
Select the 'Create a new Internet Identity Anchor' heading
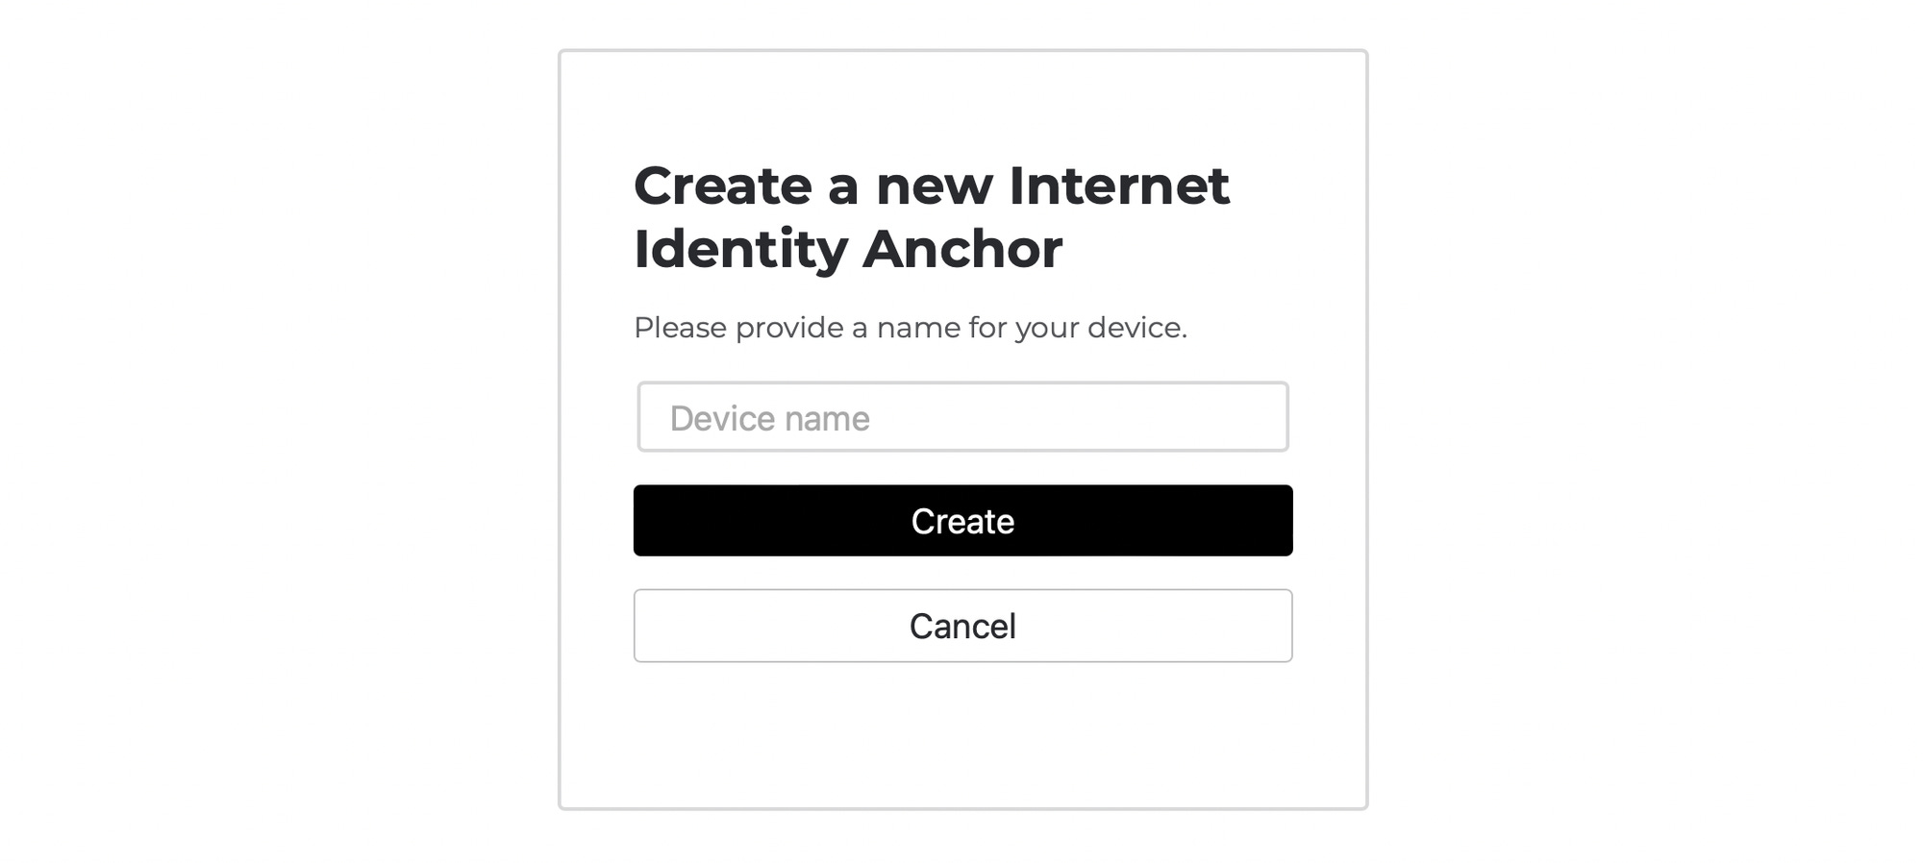[932, 217]
